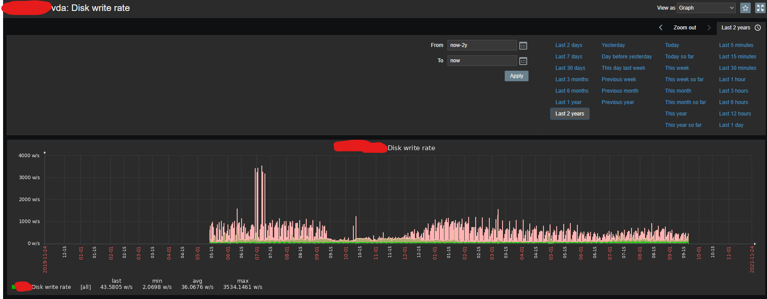Enter fullscreen kiosk mode icon
The width and height of the screenshot is (767, 299).
tap(760, 8)
